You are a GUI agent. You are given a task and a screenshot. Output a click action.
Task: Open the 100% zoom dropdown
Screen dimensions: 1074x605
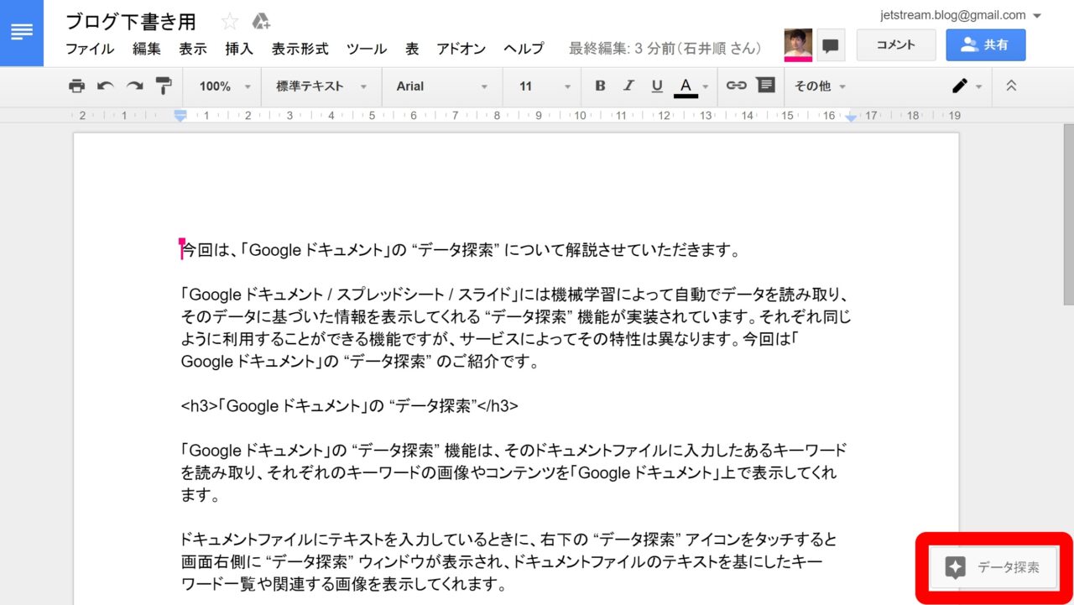pos(225,86)
